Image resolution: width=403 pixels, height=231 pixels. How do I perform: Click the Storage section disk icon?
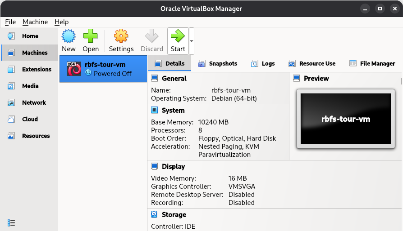coord(154,214)
